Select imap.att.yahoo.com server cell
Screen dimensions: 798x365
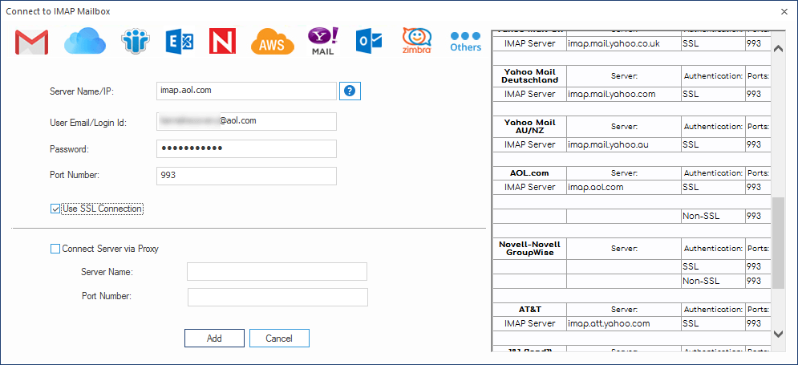click(623, 323)
